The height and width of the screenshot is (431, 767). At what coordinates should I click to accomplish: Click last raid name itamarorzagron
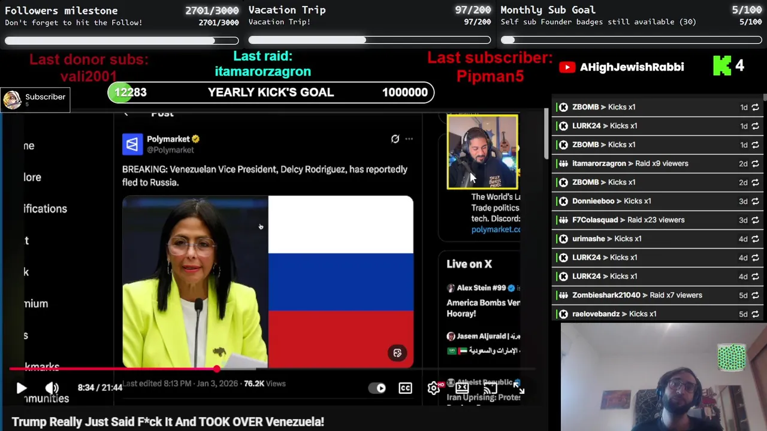pos(262,71)
